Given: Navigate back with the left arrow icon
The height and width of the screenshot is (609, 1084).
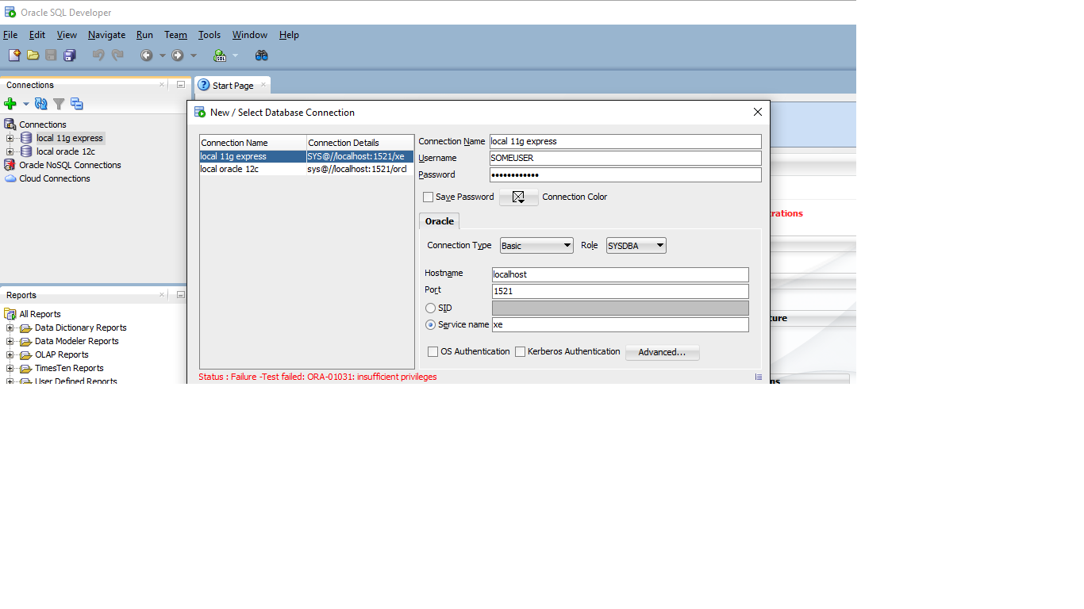Looking at the screenshot, I should coord(147,56).
